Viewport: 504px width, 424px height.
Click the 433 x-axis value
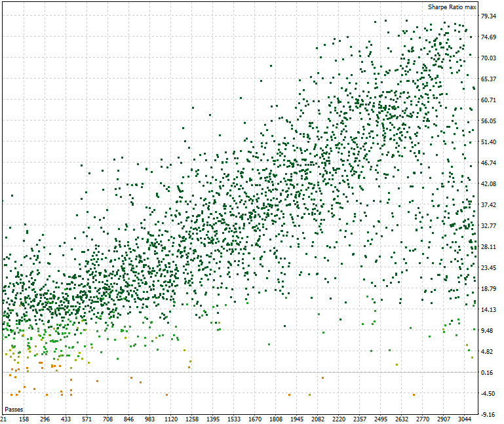coord(66,419)
